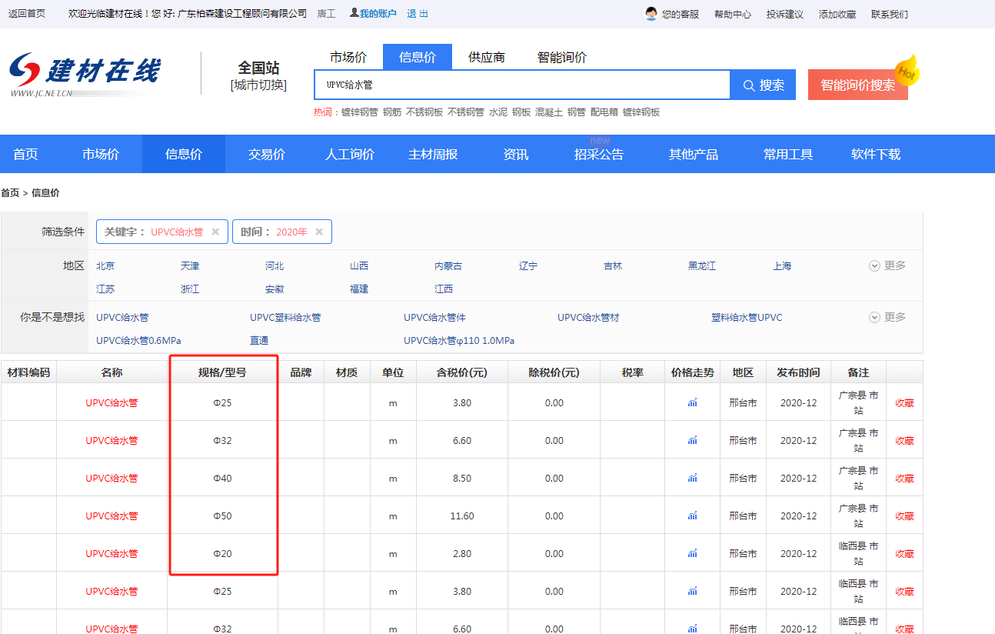
Task: Click suggestion UPVC给水管φ110 1.0MPa
Action: coord(459,341)
